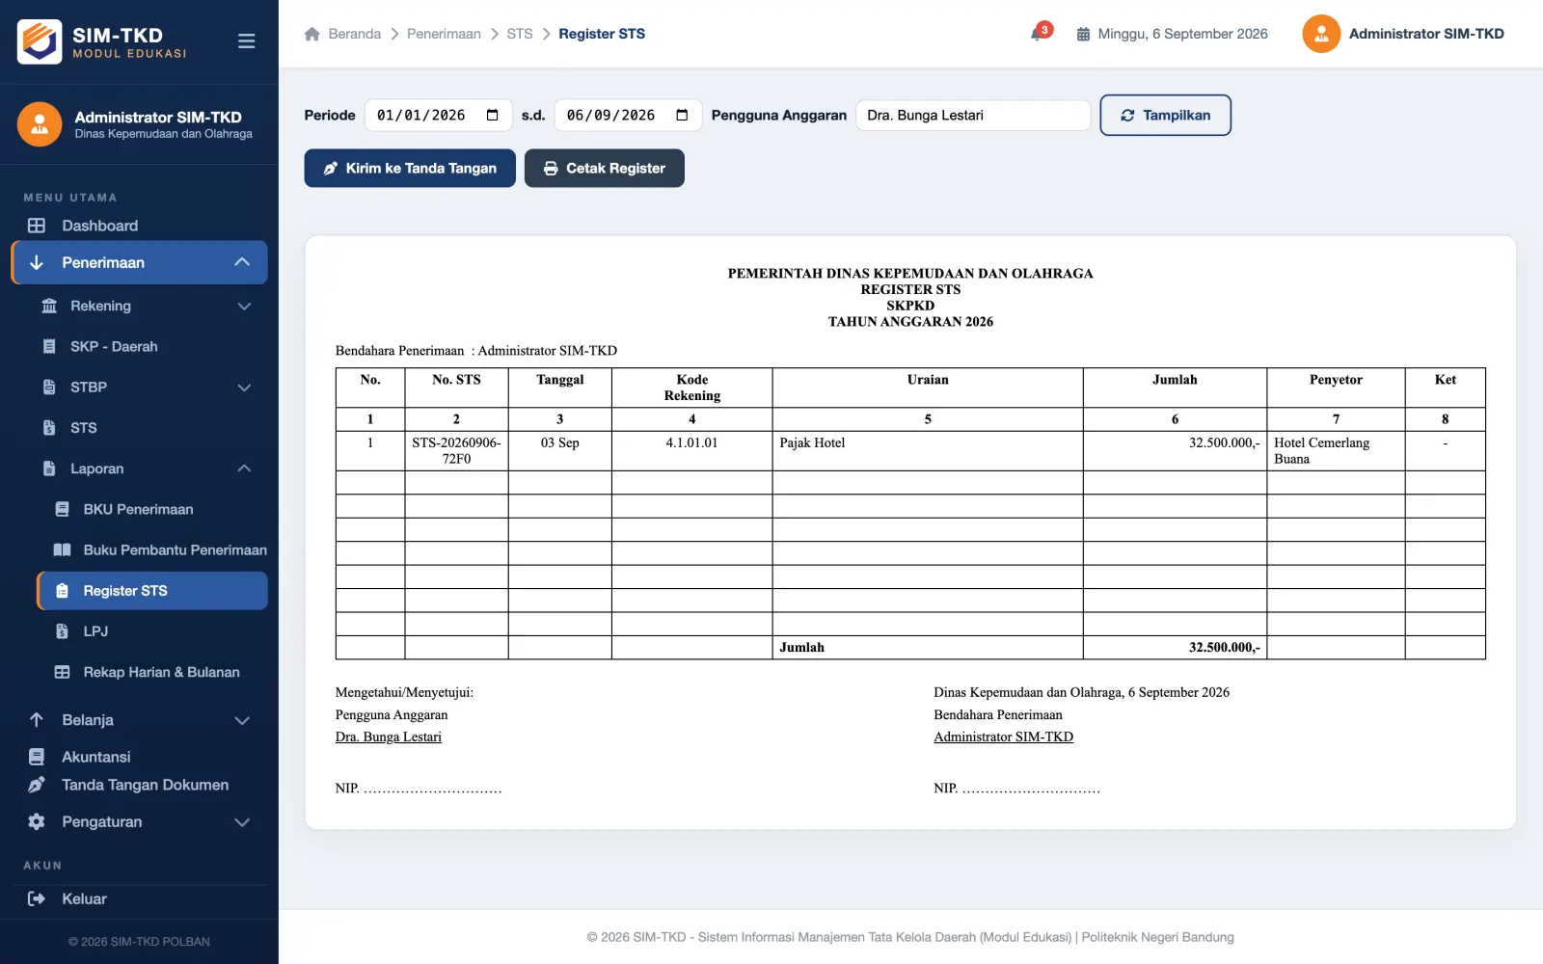The height and width of the screenshot is (964, 1543).
Task: Collapse the Penerimaan menu chevron
Action: point(242,262)
